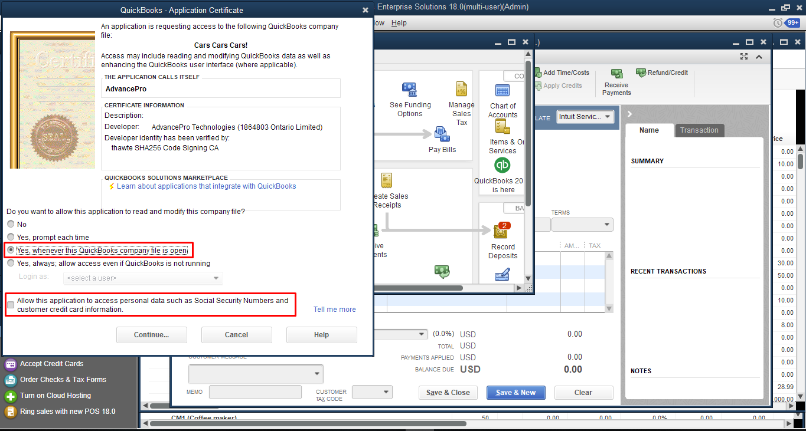The image size is (806, 431).
Task: Click Turn on Cloud Hosting icon
Action: click(x=11, y=396)
